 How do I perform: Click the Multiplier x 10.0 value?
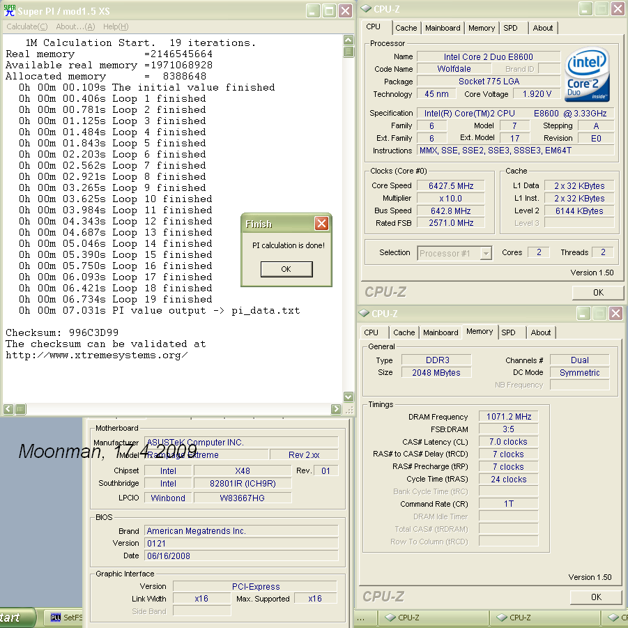[451, 198]
